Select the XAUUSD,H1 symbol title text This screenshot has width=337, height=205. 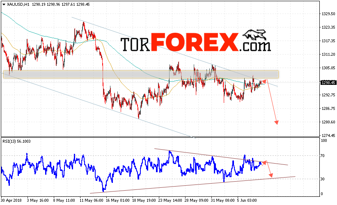18,4
